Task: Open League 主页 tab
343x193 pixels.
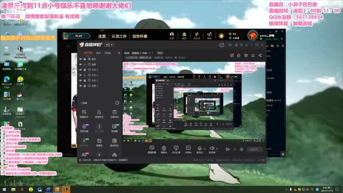Action: coord(102,36)
